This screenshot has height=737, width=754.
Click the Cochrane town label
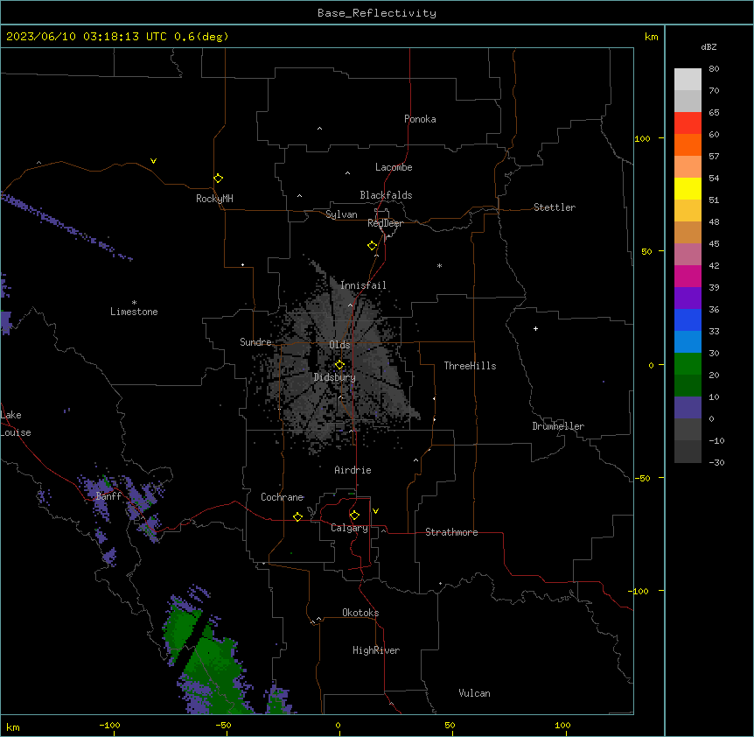pyautogui.click(x=283, y=497)
